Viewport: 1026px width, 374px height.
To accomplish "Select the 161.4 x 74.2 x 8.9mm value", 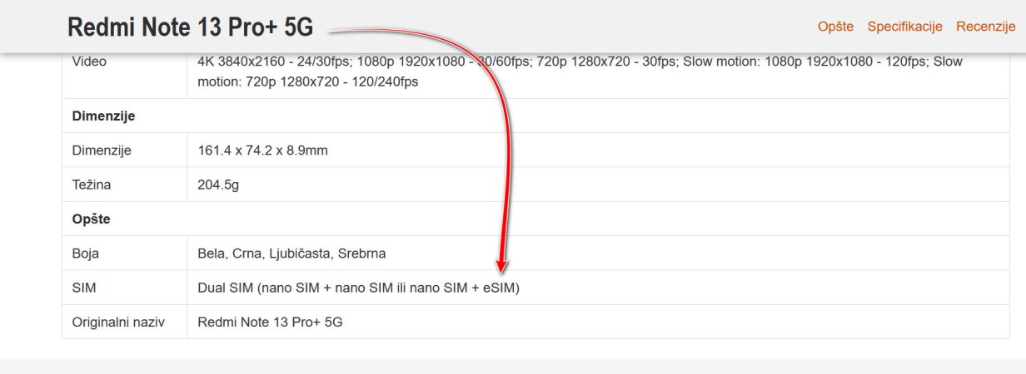I will click(262, 150).
